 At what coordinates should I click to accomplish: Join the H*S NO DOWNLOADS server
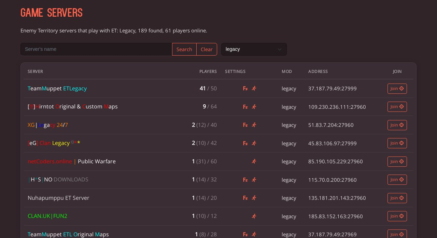(x=397, y=180)
